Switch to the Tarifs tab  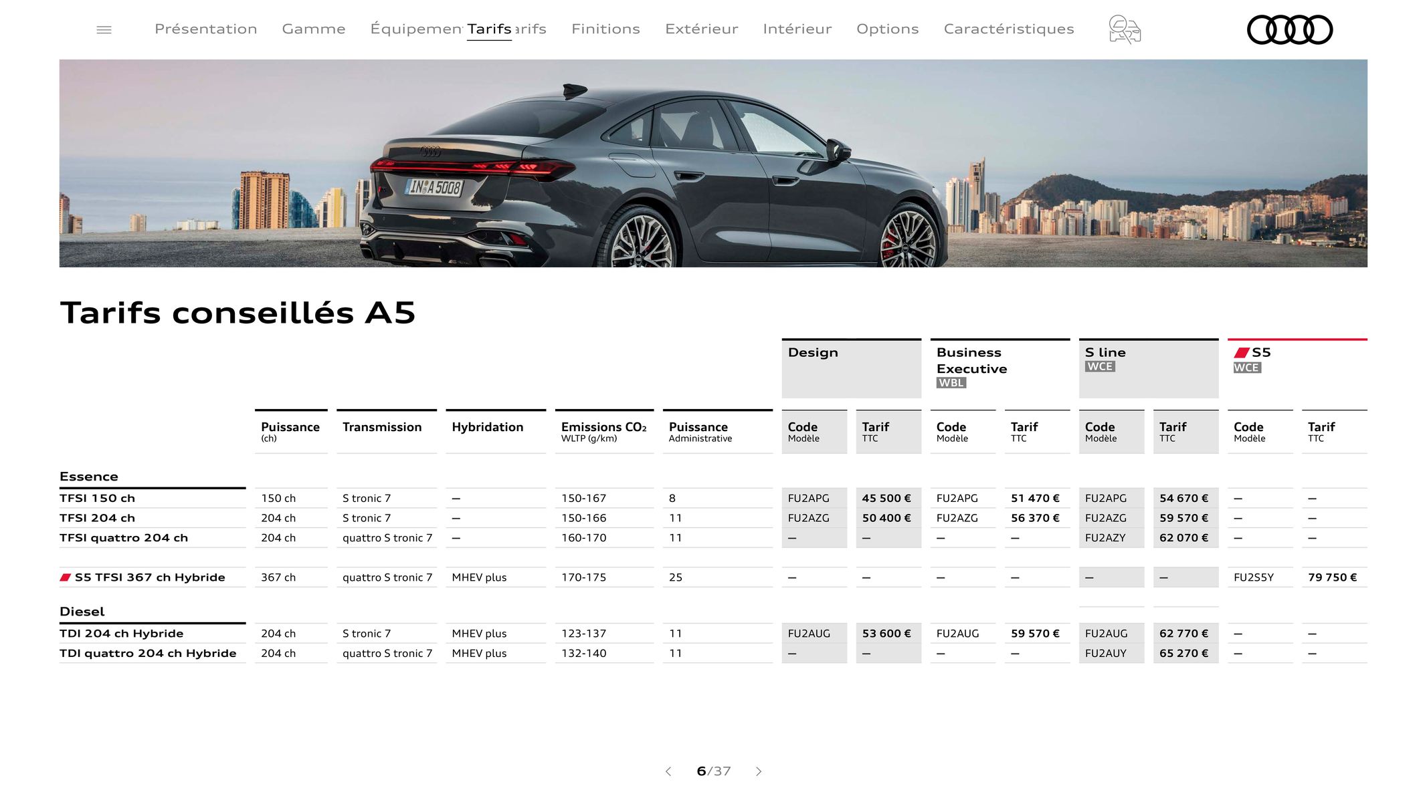pos(489,29)
